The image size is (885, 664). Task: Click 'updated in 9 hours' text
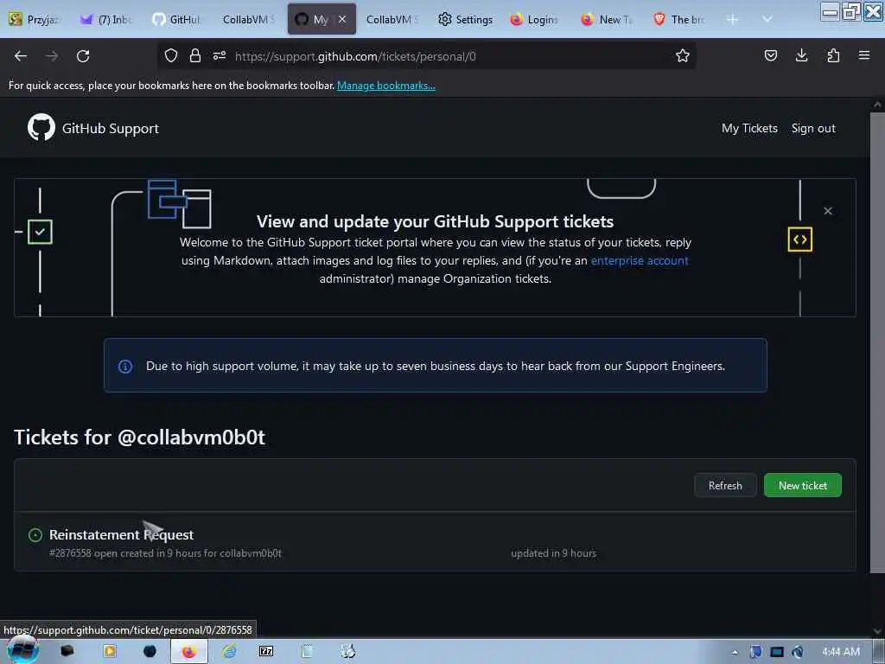point(554,553)
